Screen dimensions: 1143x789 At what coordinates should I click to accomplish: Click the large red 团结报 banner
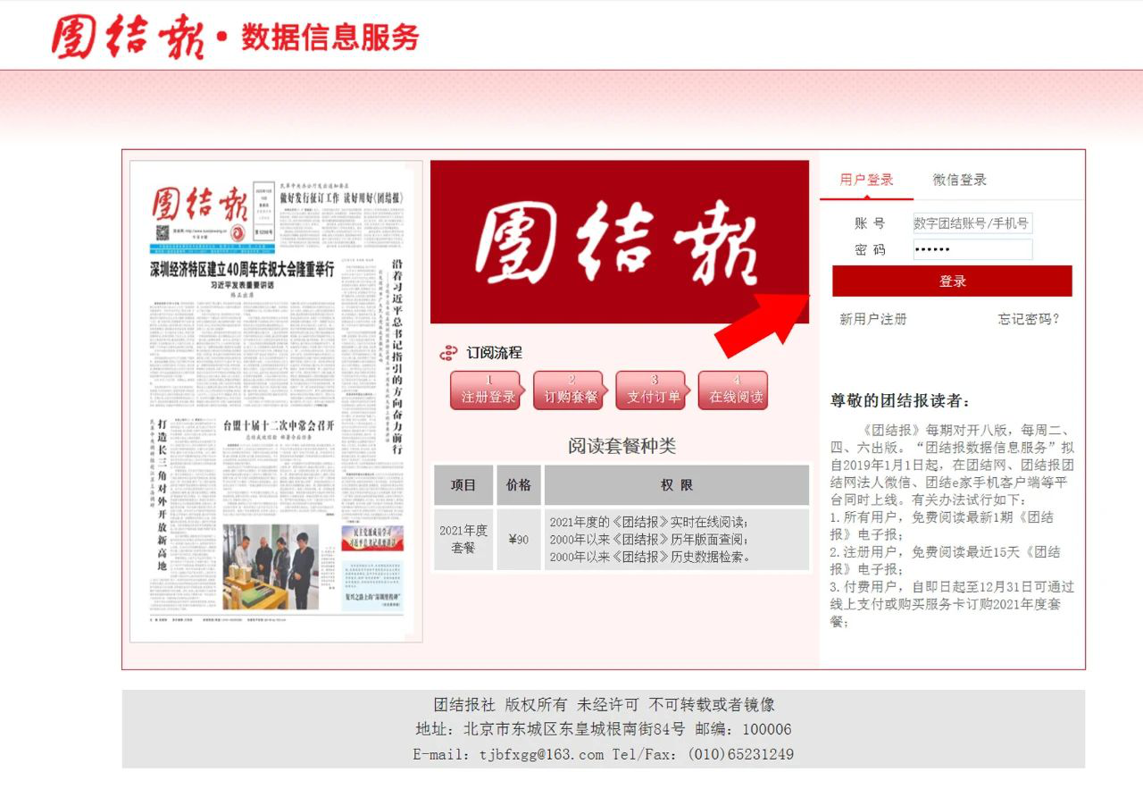(x=620, y=242)
